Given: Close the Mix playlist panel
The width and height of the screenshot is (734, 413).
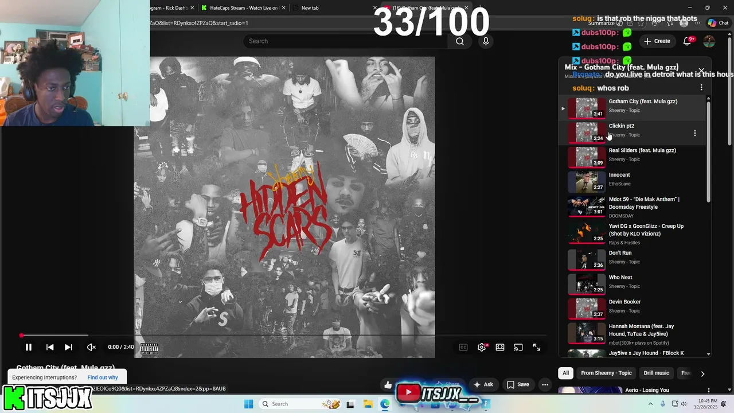Looking at the screenshot, I should pos(701,71).
